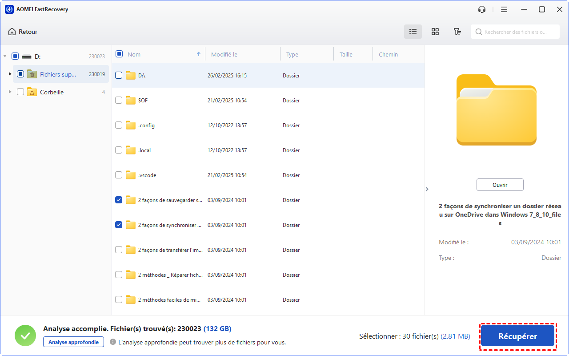
Task: Click the Fichiers supprimés trash folder icon
Action: point(32,74)
